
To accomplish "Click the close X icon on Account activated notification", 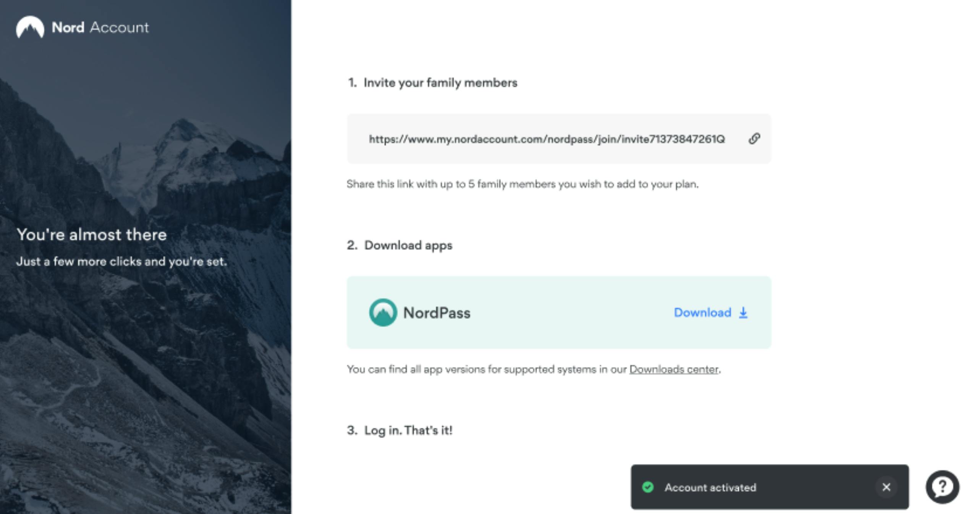I will click(x=887, y=487).
